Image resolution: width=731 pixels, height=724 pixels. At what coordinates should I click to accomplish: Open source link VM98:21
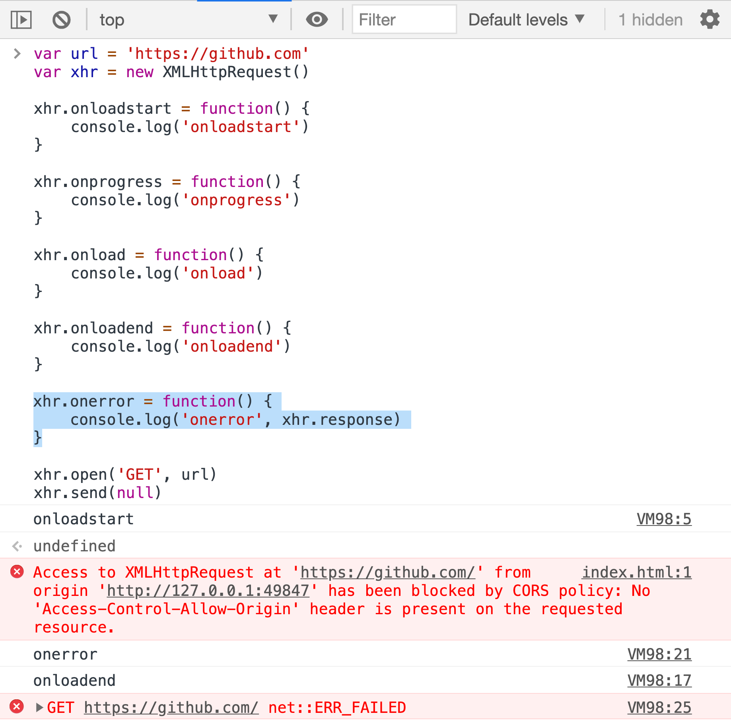(x=659, y=654)
